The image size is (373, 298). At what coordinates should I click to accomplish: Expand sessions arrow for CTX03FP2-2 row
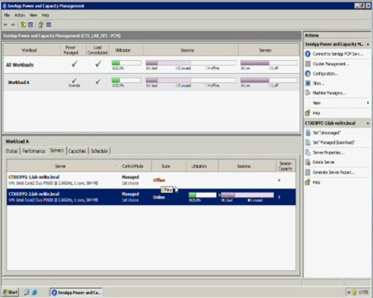(219, 195)
